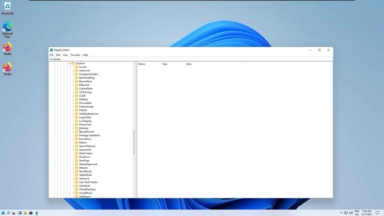The width and height of the screenshot is (384, 216).
Task: Select the FileExts key
Action: pos(83,110)
